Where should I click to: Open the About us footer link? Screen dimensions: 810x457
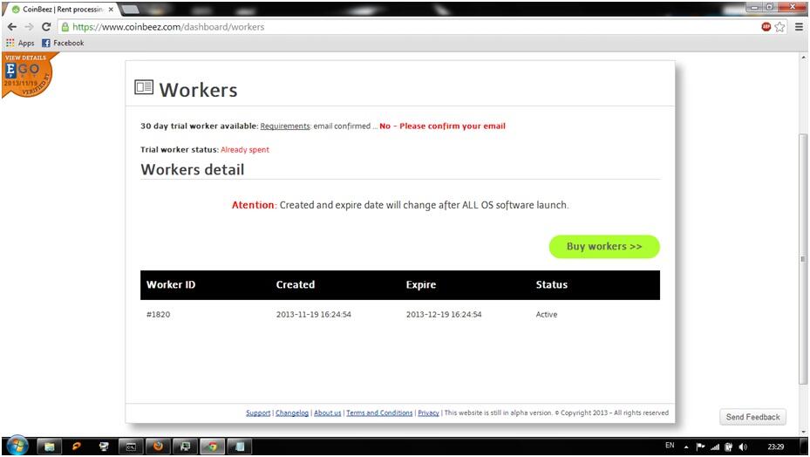(328, 413)
